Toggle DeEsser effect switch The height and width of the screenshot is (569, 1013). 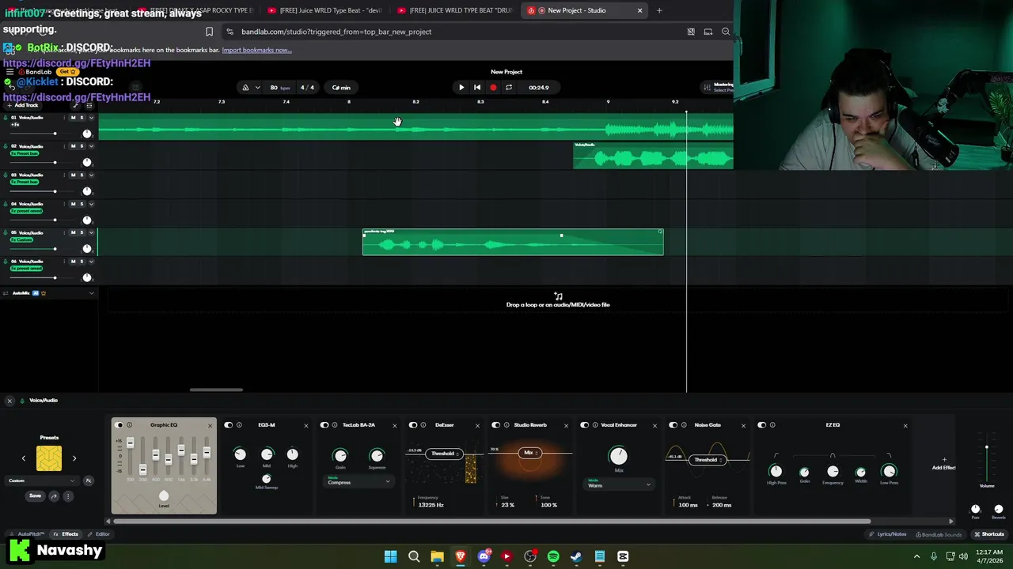[413, 425]
